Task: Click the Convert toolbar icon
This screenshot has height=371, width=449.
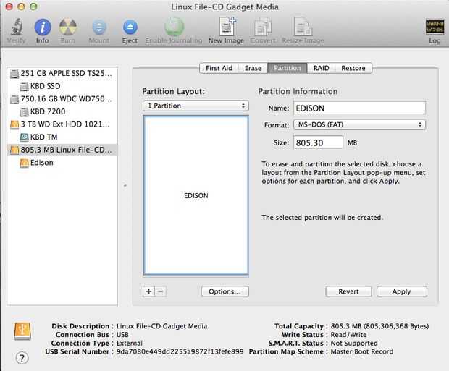Action: coord(263,27)
